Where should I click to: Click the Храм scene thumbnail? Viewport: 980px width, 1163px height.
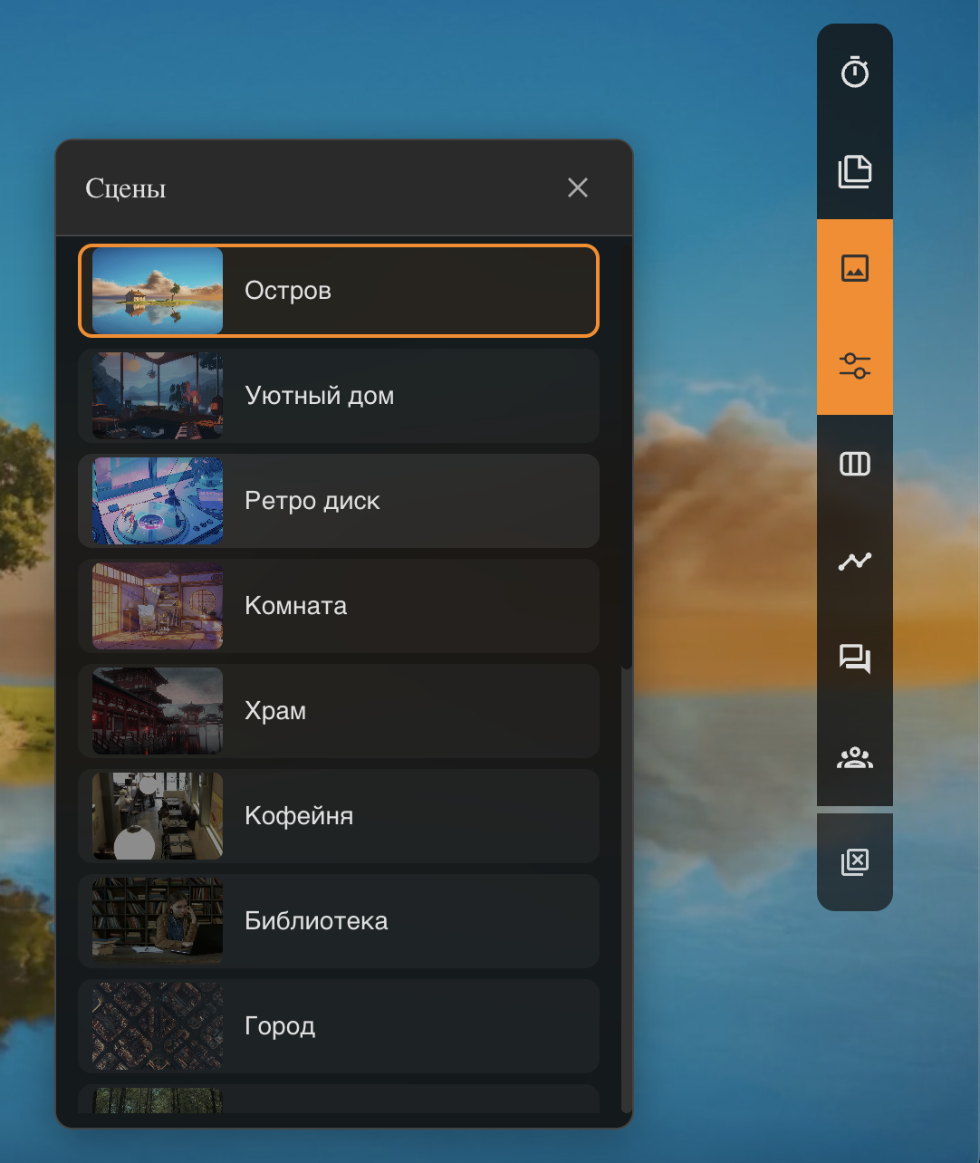(x=158, y=711)
